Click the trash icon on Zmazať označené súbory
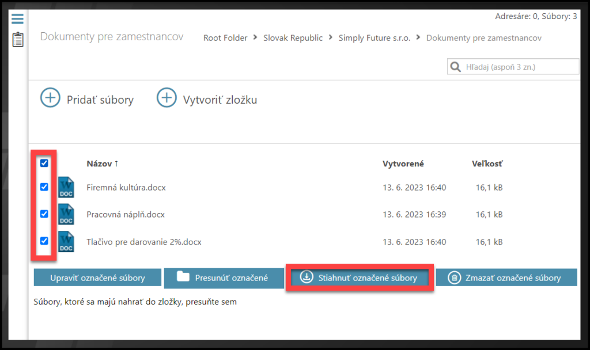The height and width of the screenshot is (350, 590). click(x=454, y=278)
